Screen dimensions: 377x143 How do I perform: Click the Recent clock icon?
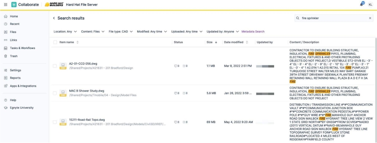point(6,24)
